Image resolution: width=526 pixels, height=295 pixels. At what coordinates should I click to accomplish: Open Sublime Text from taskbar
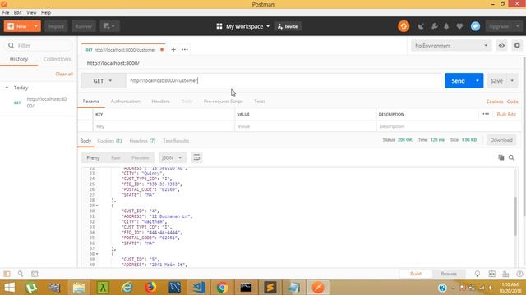coord(270,288)
